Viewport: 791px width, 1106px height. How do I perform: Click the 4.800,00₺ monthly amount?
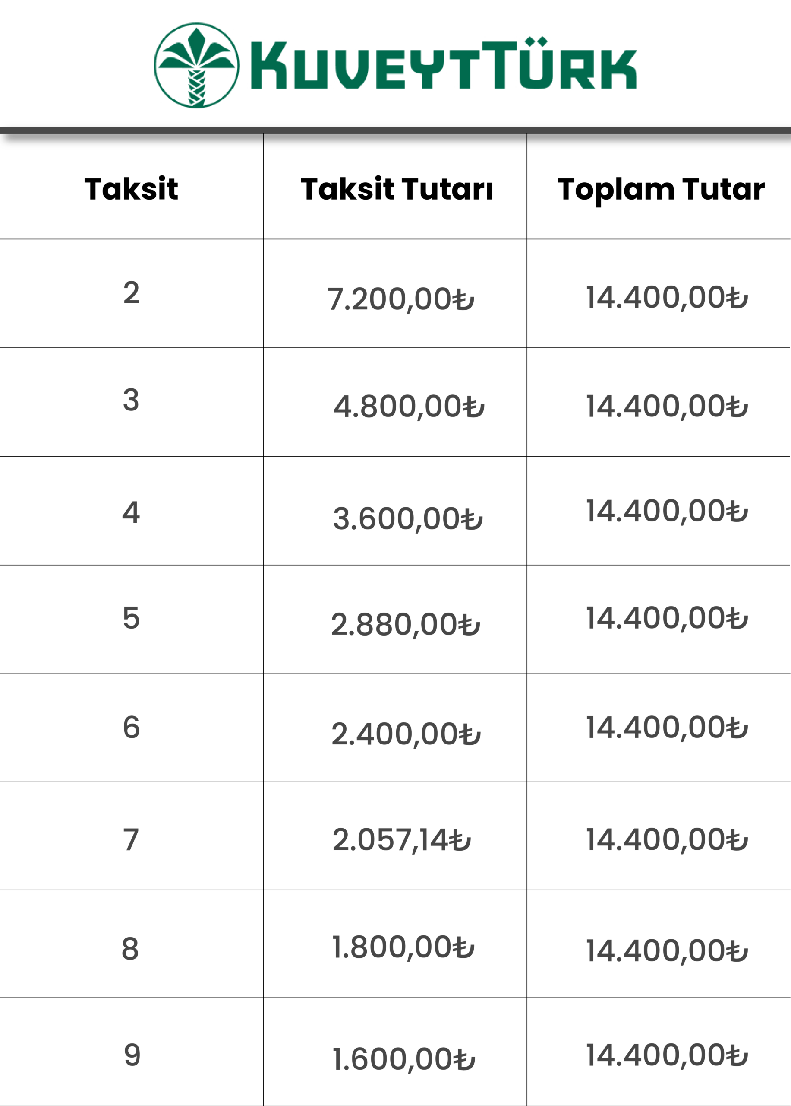(x=409, y=407)
